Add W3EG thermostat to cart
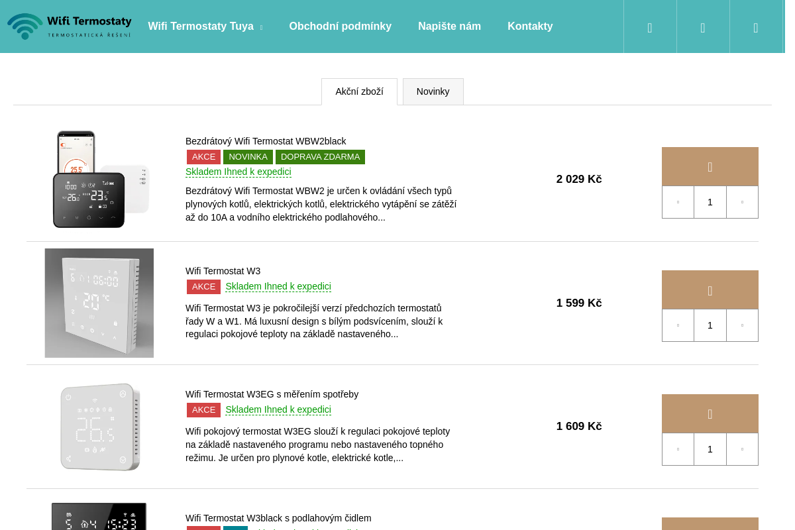 tap(710, 413)
